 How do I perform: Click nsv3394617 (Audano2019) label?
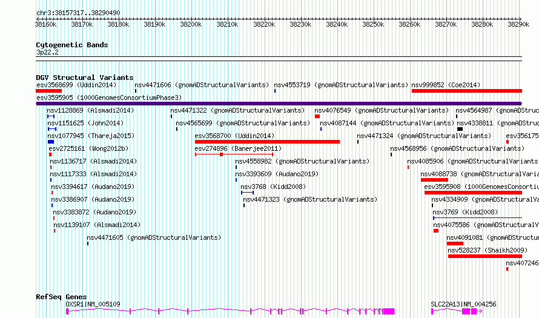(x=93, y=187)
